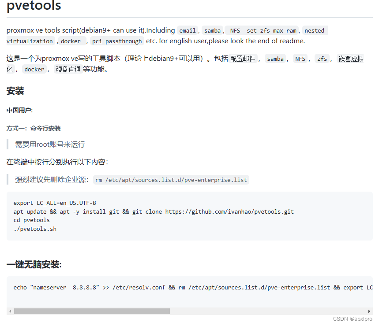Click the horizontal scrollbar thumb in the code block

(x=92, y=311)
